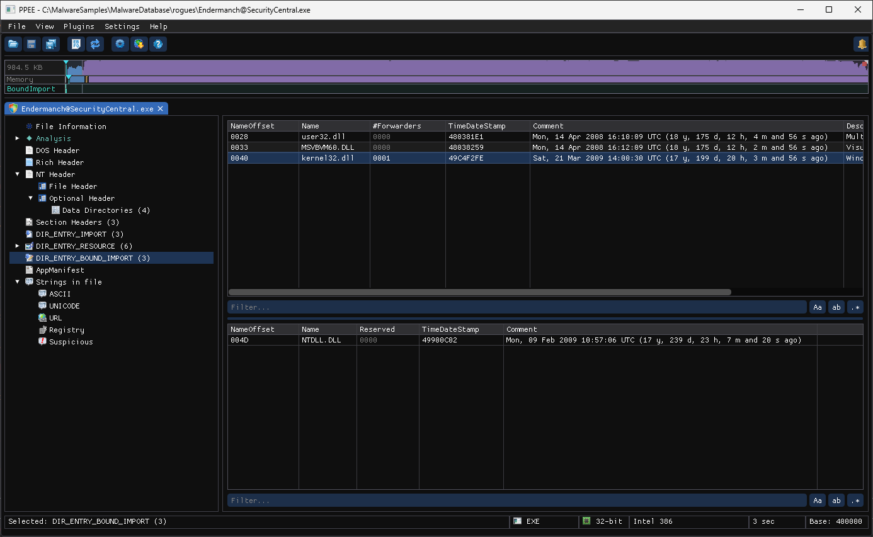The width and height of the screenshot is (873, 537).
Task: Open the View menu
Action: point(45,26)
